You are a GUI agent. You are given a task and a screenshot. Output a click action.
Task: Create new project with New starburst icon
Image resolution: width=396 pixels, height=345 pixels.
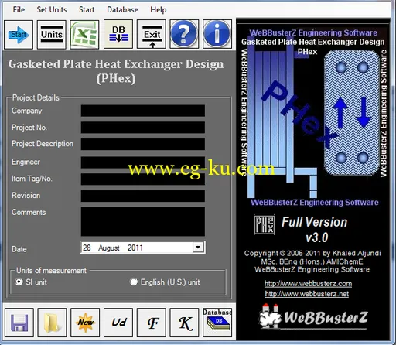click(x=85, y=323)
